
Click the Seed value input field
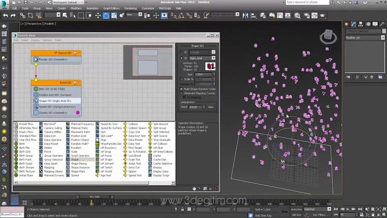pyautogui.click(x=195, y=107)
